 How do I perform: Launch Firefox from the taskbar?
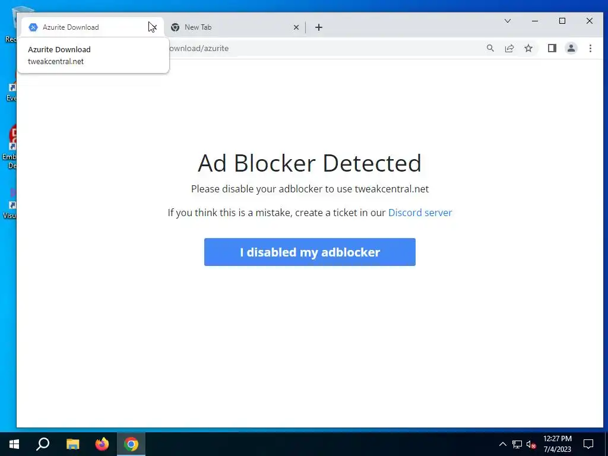tap(102, 444)
